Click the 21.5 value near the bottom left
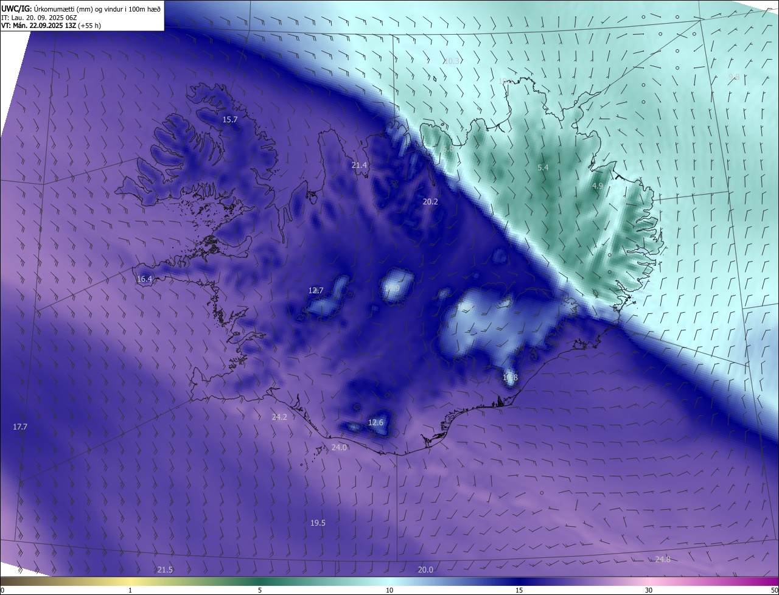The height and width of the screenshot is (595, 779). click(165, 570)
